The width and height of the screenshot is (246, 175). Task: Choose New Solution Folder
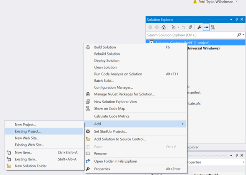31,166
